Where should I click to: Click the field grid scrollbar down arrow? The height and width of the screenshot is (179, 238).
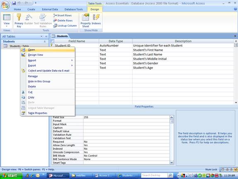(236, 103)
